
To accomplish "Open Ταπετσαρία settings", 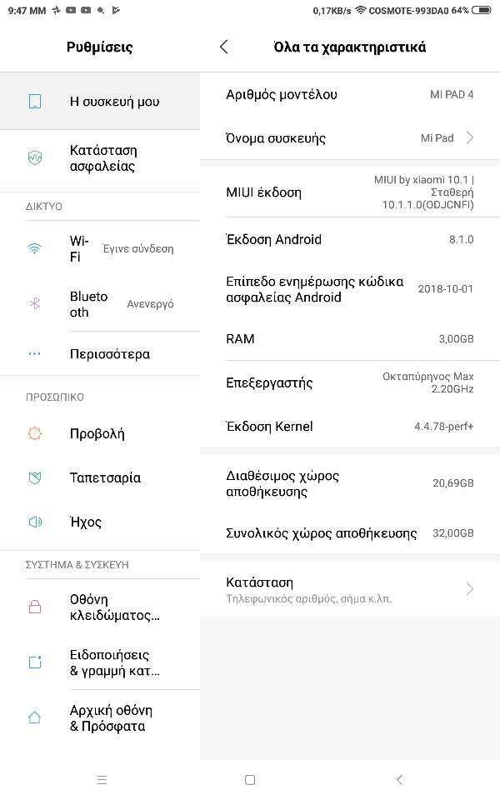I will 100,477.
